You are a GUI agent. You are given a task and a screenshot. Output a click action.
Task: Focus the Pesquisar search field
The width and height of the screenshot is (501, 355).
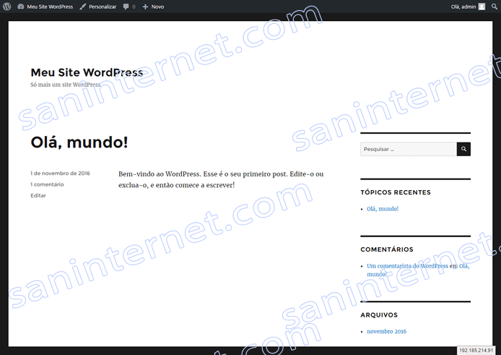pos(409,149)
